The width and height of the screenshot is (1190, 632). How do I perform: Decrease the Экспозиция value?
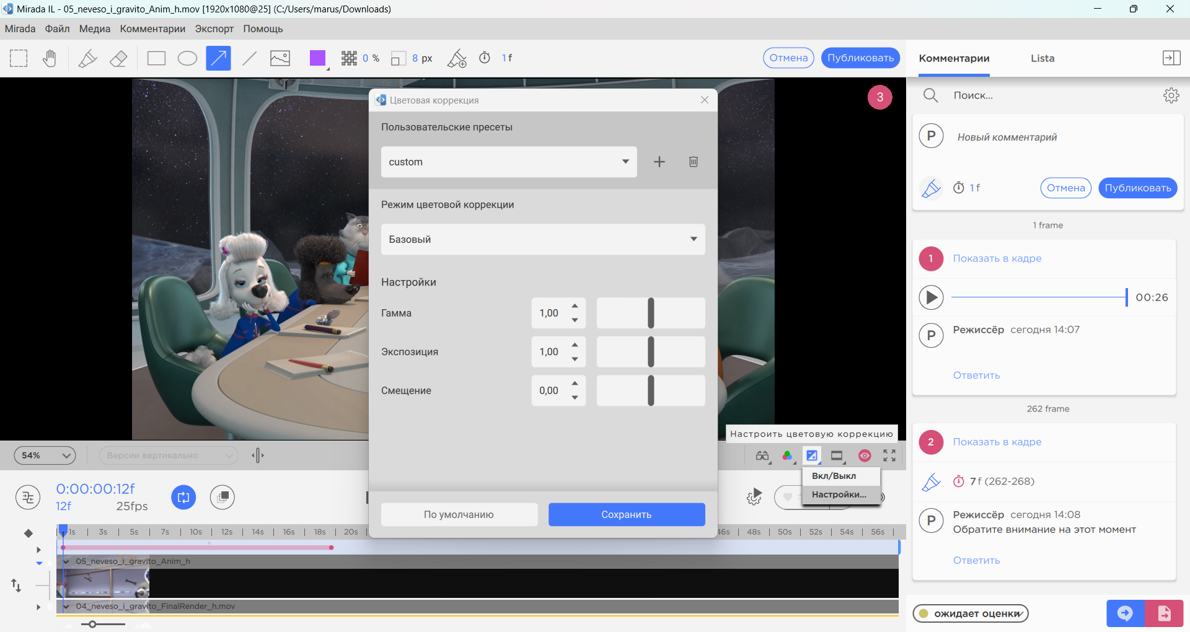[x=575, y=359]
